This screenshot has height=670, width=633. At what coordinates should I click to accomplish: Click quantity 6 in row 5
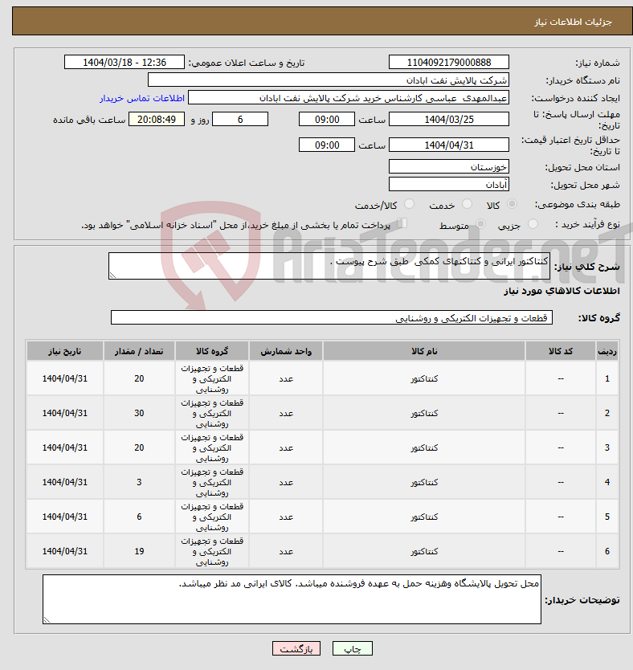[x=139, y=517]
